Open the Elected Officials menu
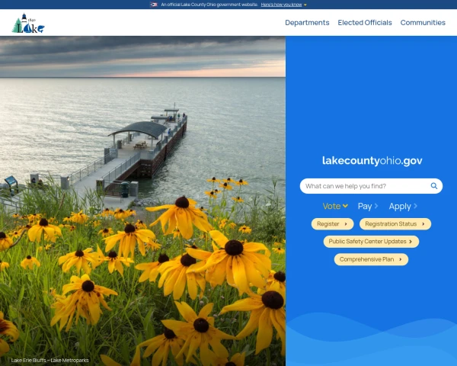Image resolution: width=457 pixels, height=366 pixels. [365, 23]
